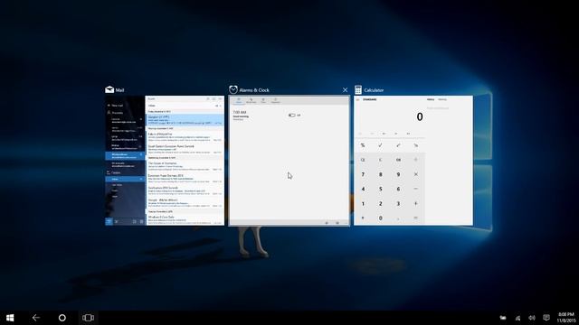This screenshot has width=579, height=325.
Task: Select the Alarm tab in Alarms & Clock
Action: [x=239, y=100]
